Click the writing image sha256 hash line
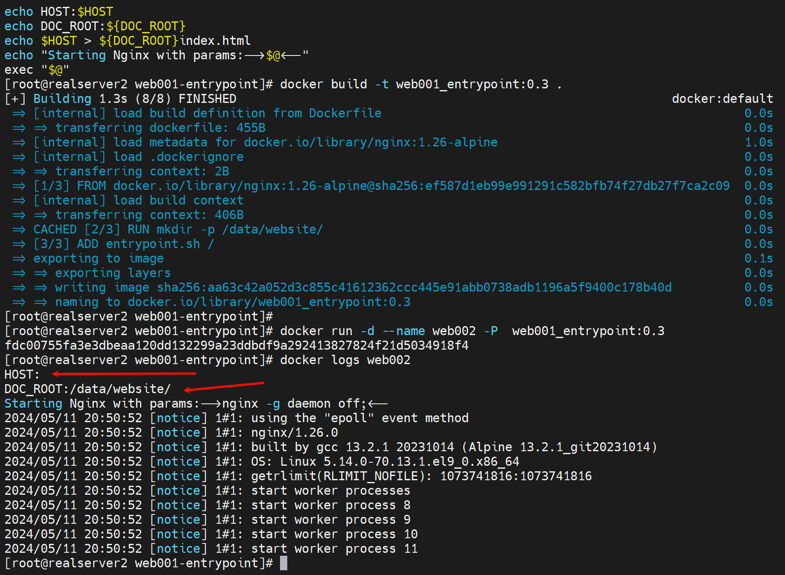Image resolution: width=785 pixels, height=575 pixels. [363, 287]
